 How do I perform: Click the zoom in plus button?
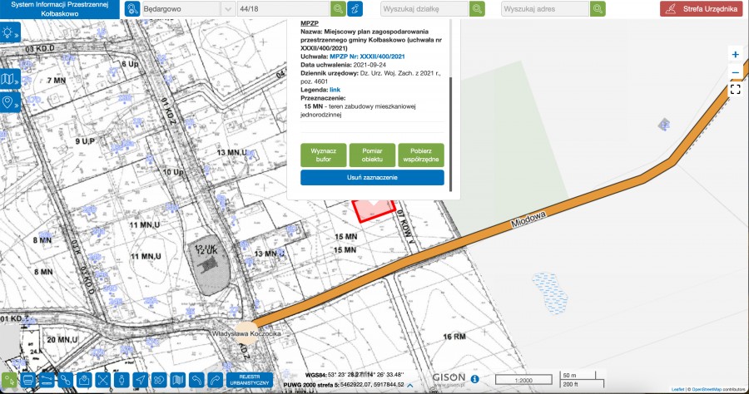point(735,54)
